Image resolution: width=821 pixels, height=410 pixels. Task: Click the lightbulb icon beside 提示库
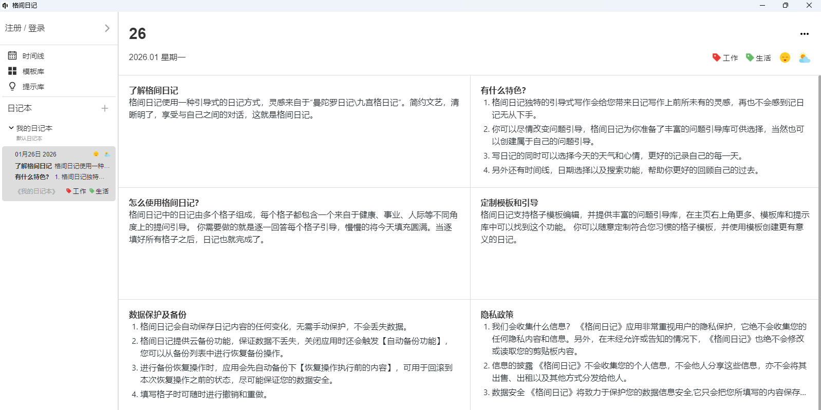(x=12, y=86)
